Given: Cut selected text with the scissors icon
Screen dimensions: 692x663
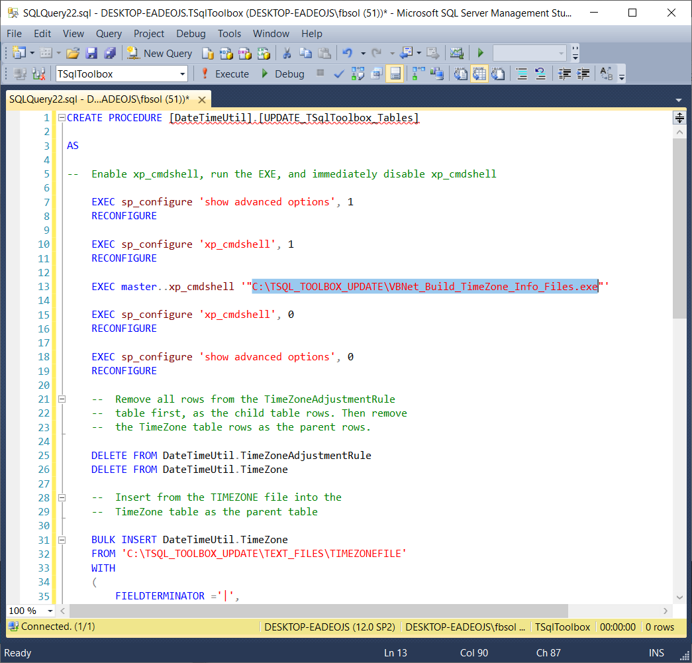Looking at the screenshot, I should (287, 53).
